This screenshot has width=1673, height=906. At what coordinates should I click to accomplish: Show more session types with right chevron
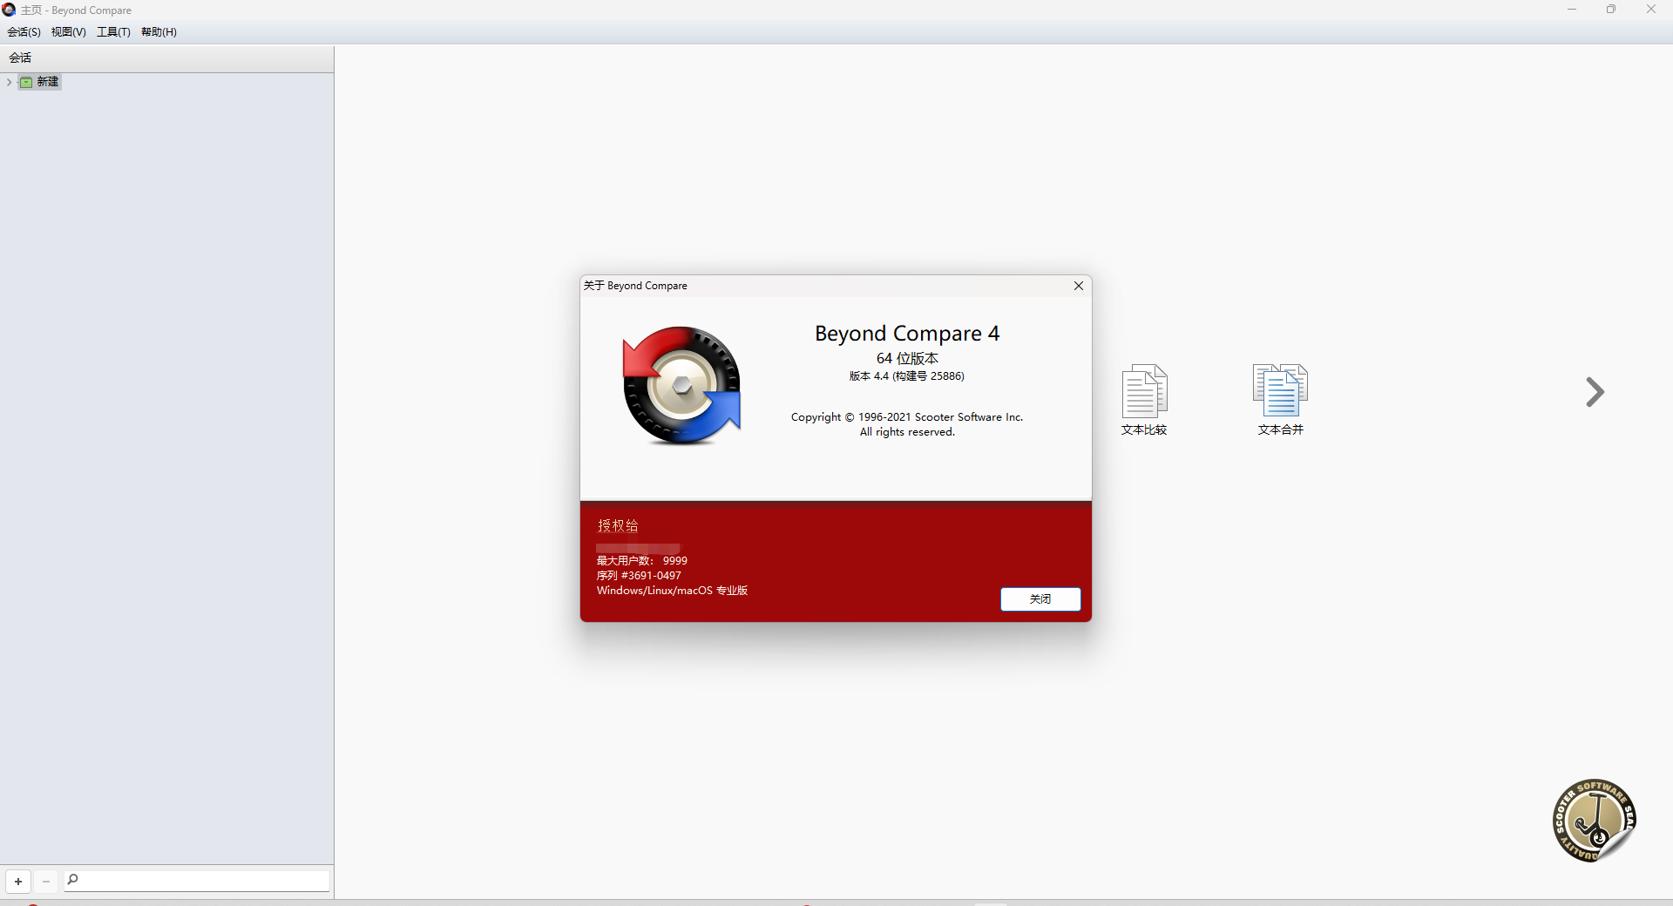click(x=1595, y=392)
